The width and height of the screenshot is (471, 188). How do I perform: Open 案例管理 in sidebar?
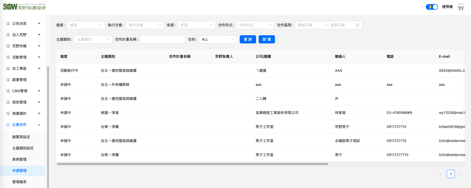click(19, 159)
